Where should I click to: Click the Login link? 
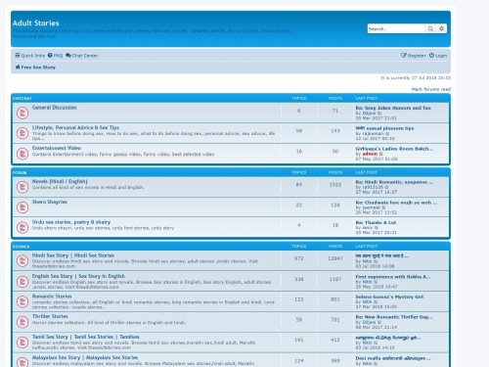tap(438, 56)
